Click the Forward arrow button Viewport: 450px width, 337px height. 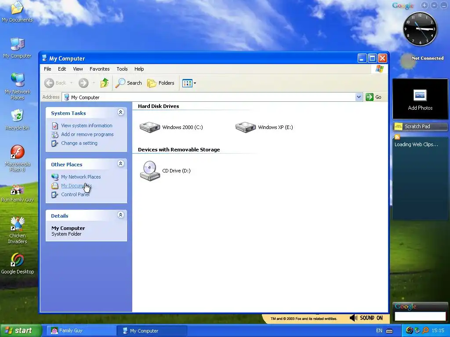(x=83, y=83)
